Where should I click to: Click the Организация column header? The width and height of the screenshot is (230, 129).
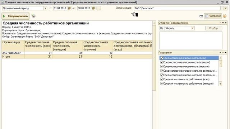[x=13, y=46]
